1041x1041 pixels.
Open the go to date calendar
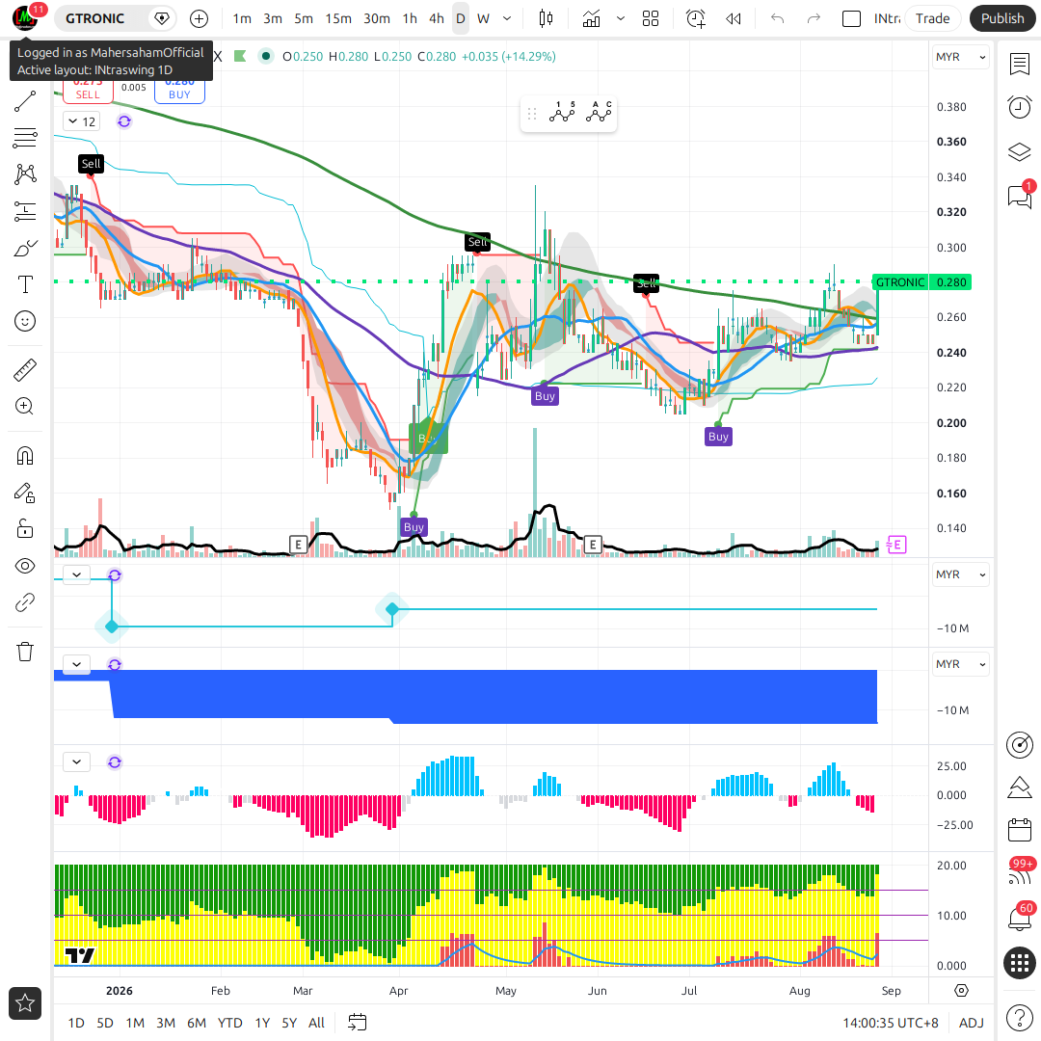[358, 1023]
